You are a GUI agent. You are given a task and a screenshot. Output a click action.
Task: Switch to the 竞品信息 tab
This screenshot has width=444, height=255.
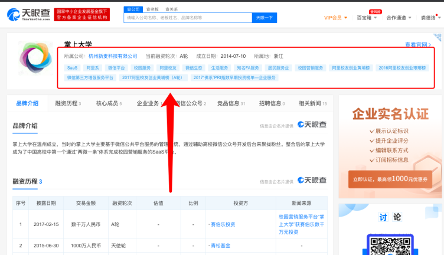pyautogui.click(x=231, y=103)
